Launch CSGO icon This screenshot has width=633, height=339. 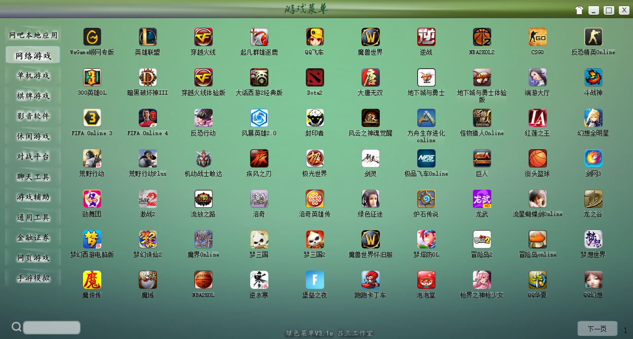point(538,37)
